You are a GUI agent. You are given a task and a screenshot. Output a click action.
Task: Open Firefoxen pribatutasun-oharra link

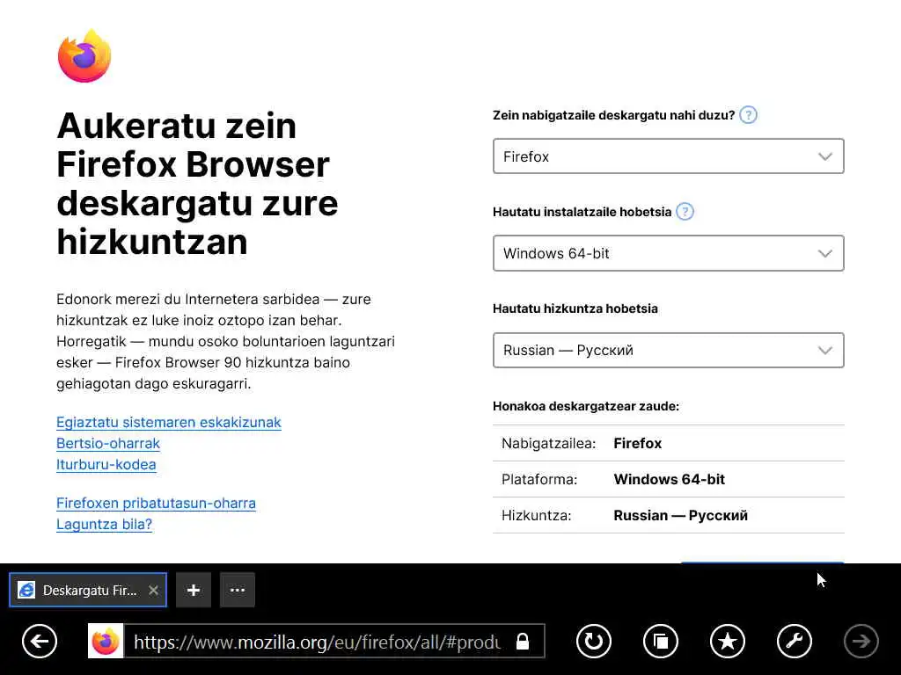click(x=157, y=504)
